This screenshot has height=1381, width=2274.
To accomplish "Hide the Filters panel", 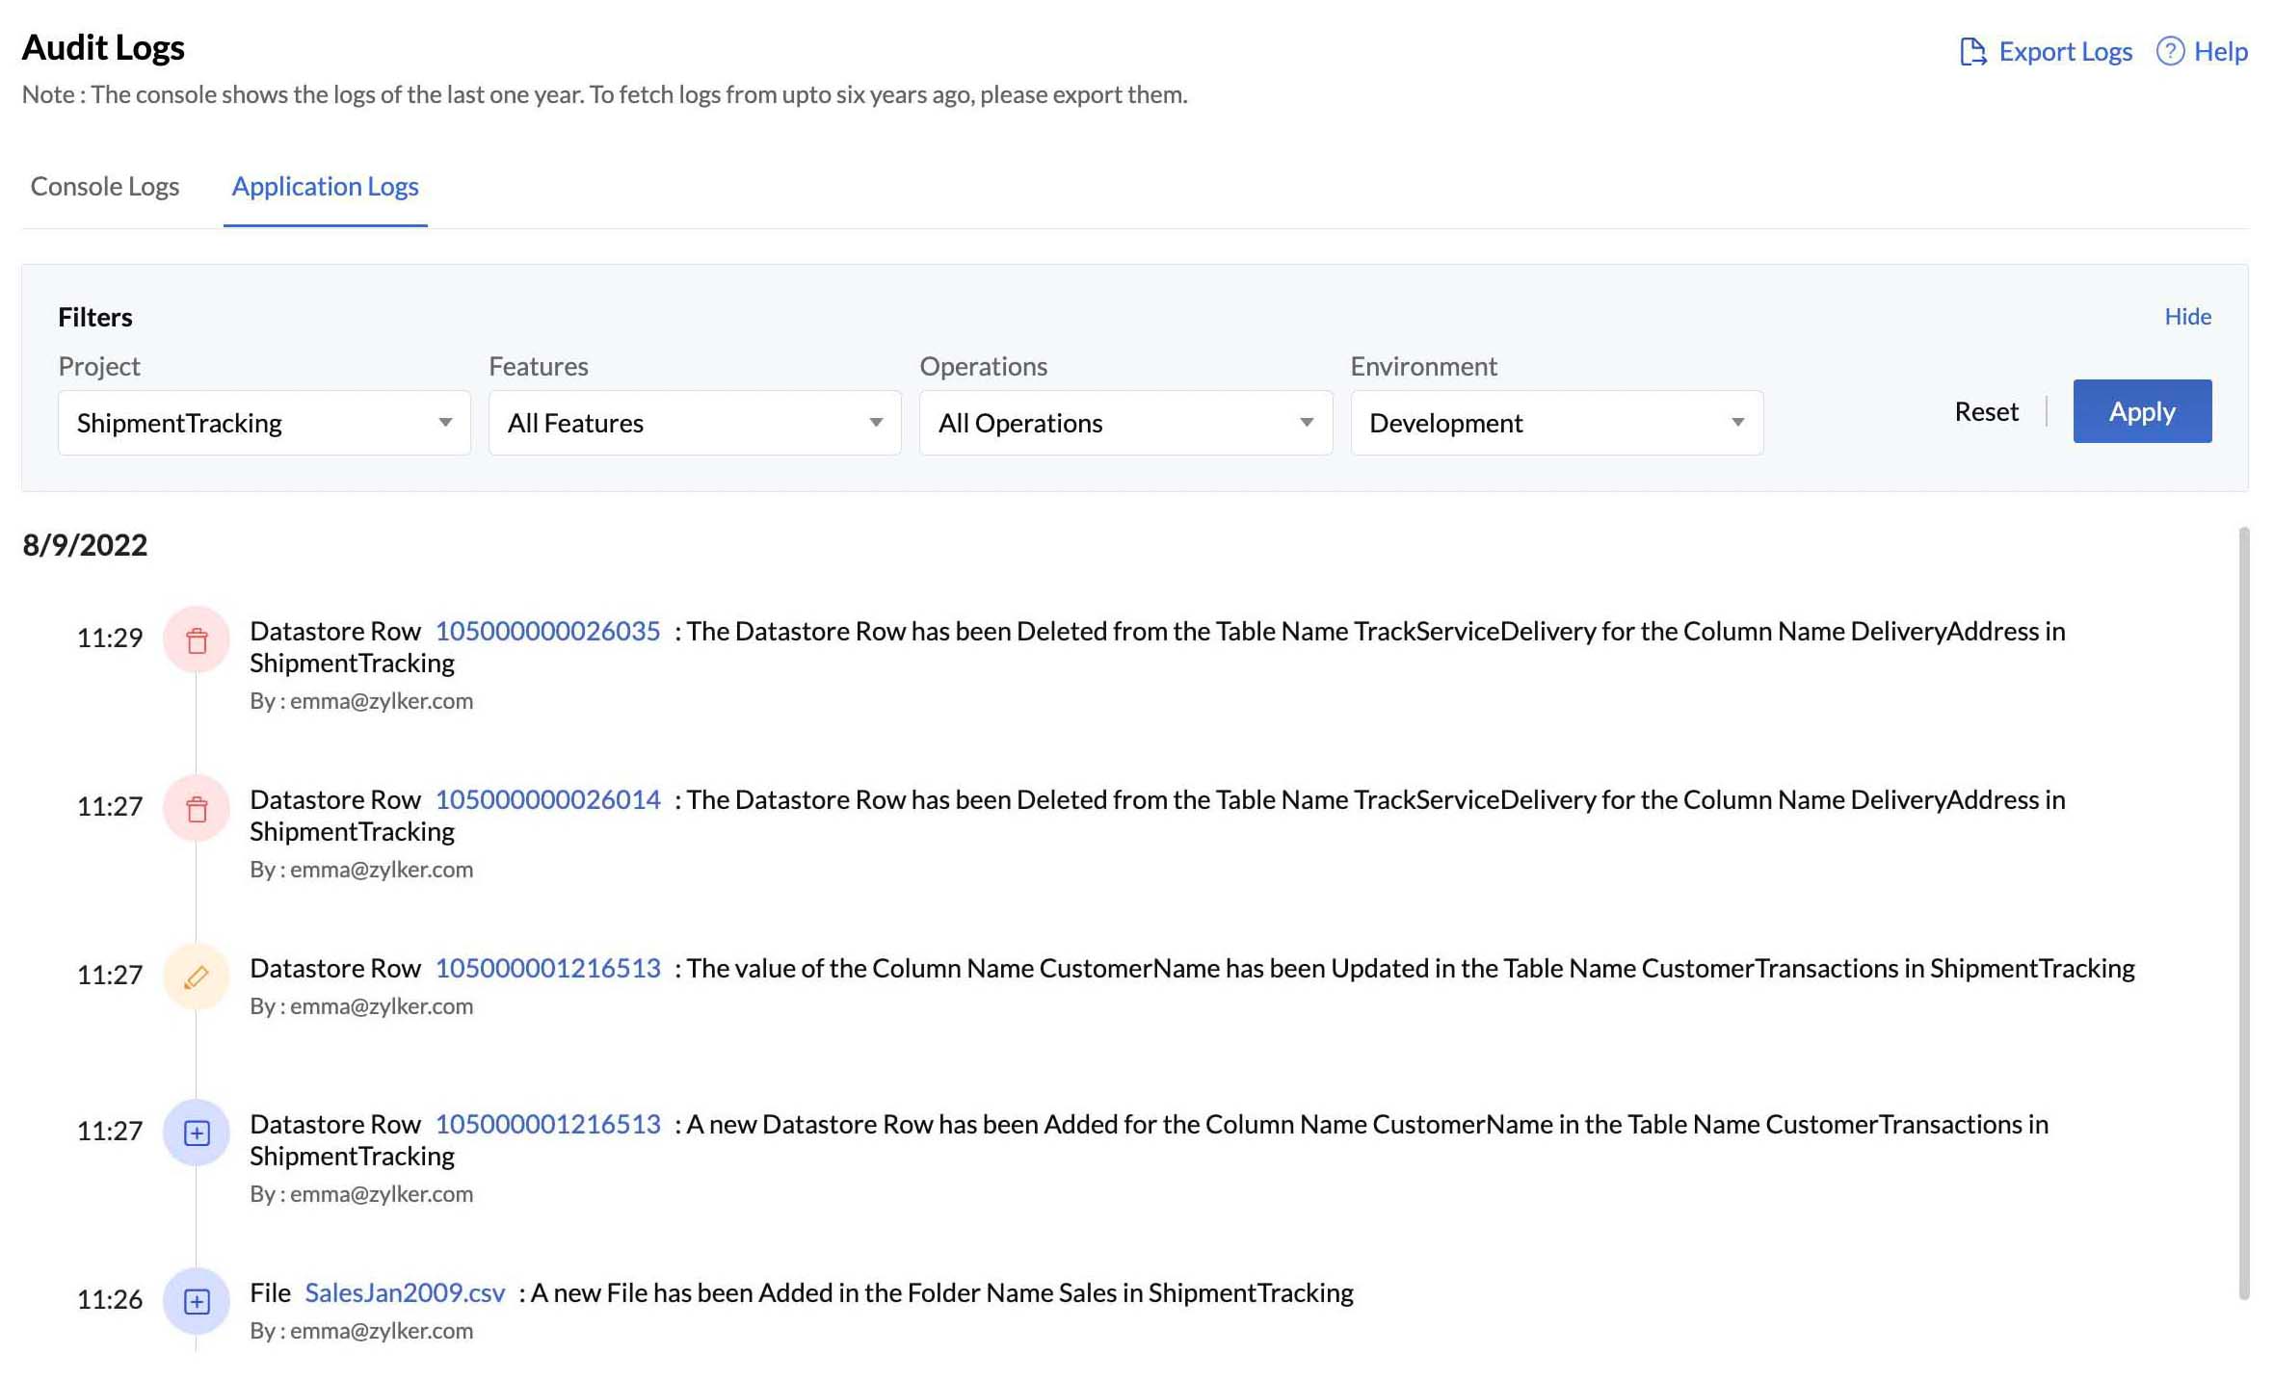I will point(2187,316).
